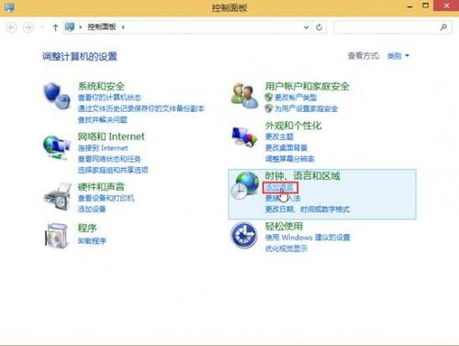Click the title bar Control Panel icon
Screen dimensions: 459x346
[x=9, y=7]
